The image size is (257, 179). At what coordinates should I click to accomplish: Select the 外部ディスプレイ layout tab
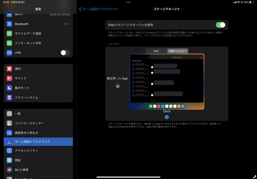178,51
